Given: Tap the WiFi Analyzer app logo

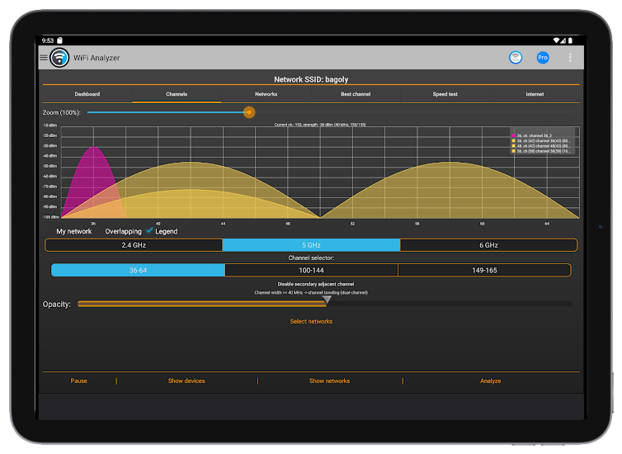Looking at the screenshot, I should 59,57.
